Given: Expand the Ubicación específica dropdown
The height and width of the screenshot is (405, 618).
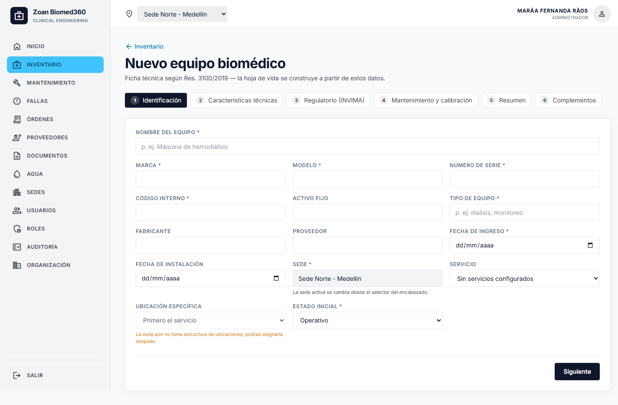Looking at the screenshot, I should point(211,320).
